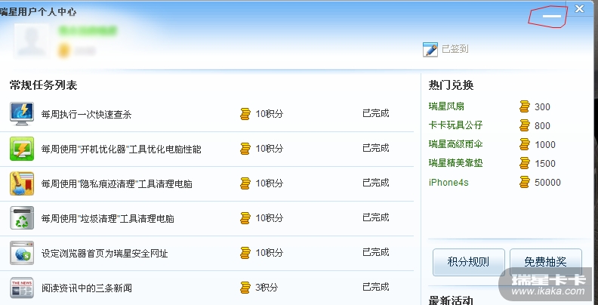Screen dimensions: 598x305
Task: Click the quick scan task monitor icon
Action: click(22, 113)
